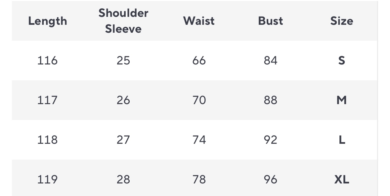Image resolution: width=390 pixels, height=196 pixels.
Task: Click the Shoulder Sleeve column header
Action: tap(123, 21)
